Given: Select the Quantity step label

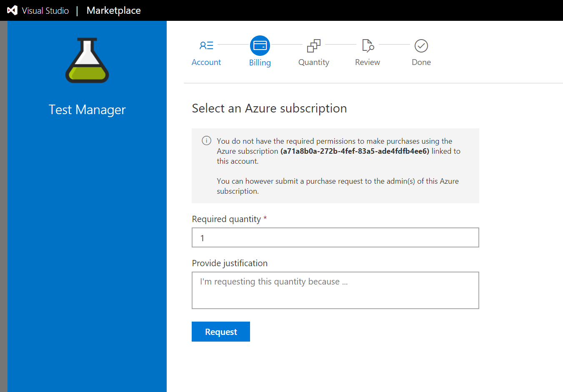Looking at the screenshot, I should point(314,62).
